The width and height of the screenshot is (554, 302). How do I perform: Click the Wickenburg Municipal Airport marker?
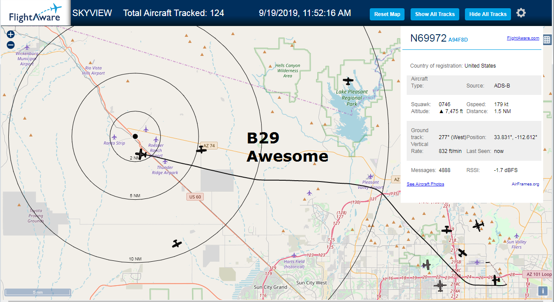coord(27,47)
